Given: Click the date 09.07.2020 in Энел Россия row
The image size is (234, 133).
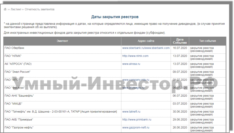Looking at the screenshot, I should pyautogui.click(x=180, y=72).
